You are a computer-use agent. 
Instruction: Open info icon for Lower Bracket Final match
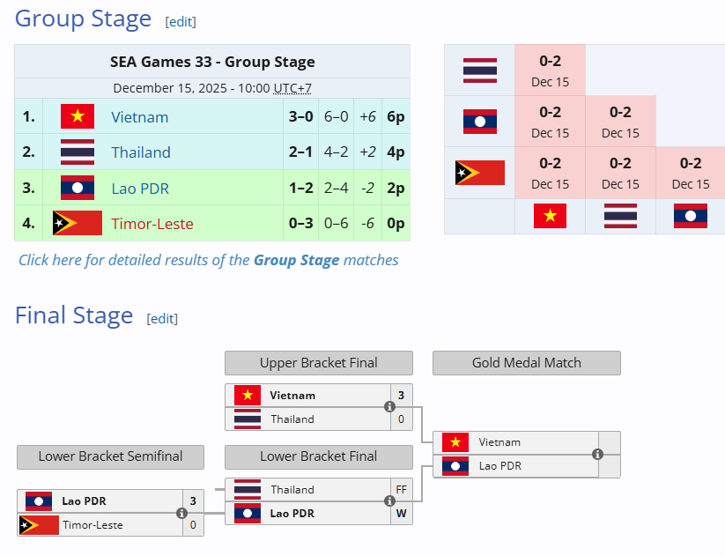(389, 501)
